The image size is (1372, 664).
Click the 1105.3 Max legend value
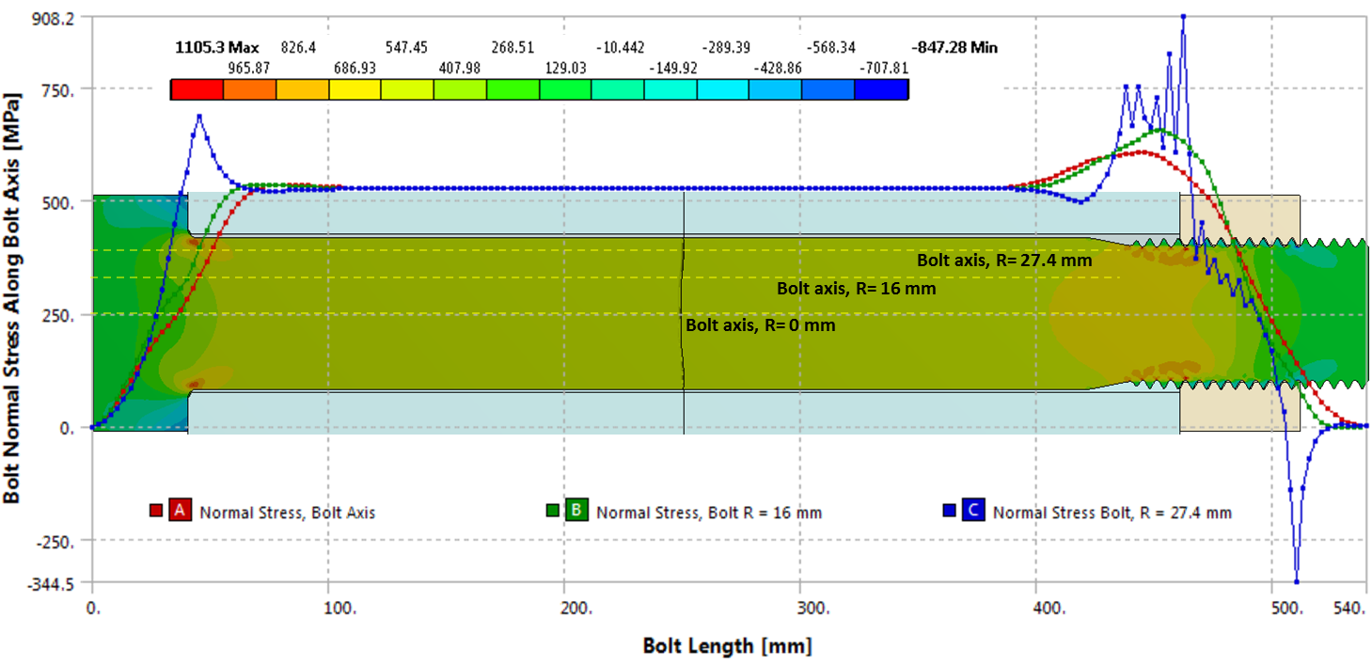pos(217,46)
